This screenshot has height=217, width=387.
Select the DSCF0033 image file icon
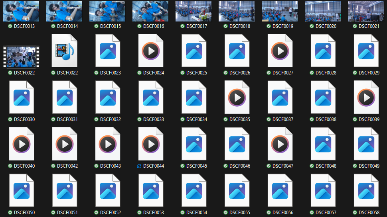tap(150, 97)
